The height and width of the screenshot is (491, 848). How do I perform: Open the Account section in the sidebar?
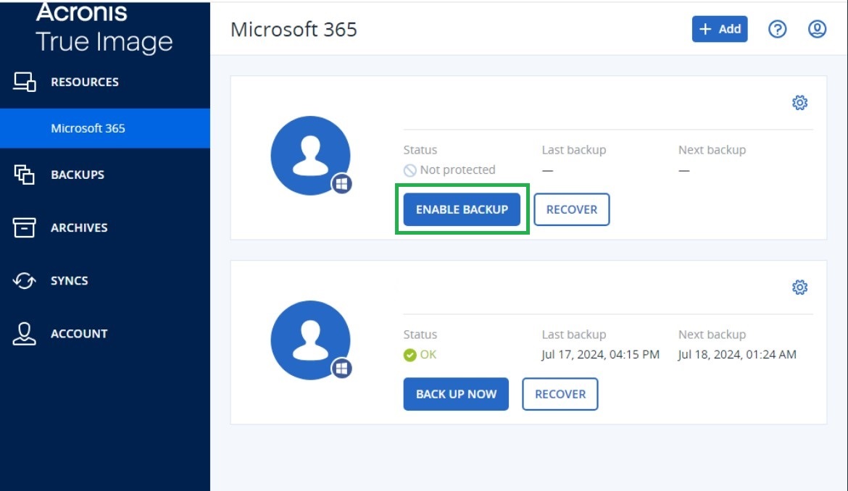point(78,333)
